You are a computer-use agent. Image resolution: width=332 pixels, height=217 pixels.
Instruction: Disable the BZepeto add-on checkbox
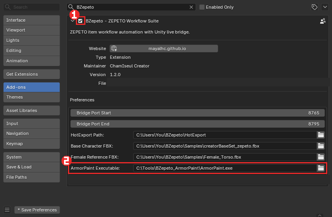80,21
